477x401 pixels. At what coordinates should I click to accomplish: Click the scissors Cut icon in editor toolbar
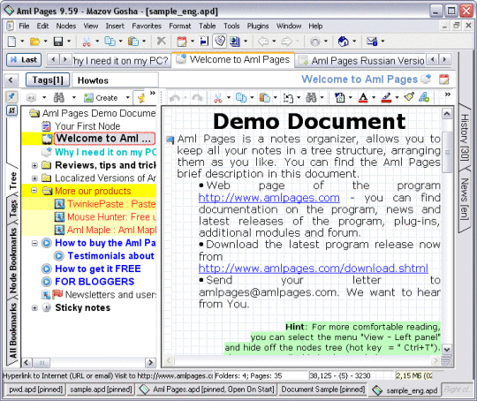(218, 98)
